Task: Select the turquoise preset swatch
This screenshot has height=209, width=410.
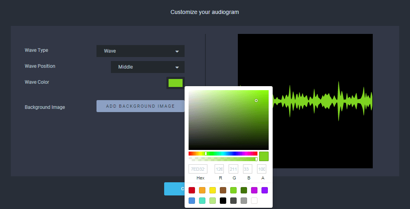Action: (202, 201)
